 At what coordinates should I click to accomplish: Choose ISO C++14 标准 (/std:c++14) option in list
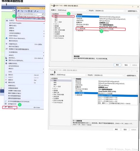click(x=118, y=98)
